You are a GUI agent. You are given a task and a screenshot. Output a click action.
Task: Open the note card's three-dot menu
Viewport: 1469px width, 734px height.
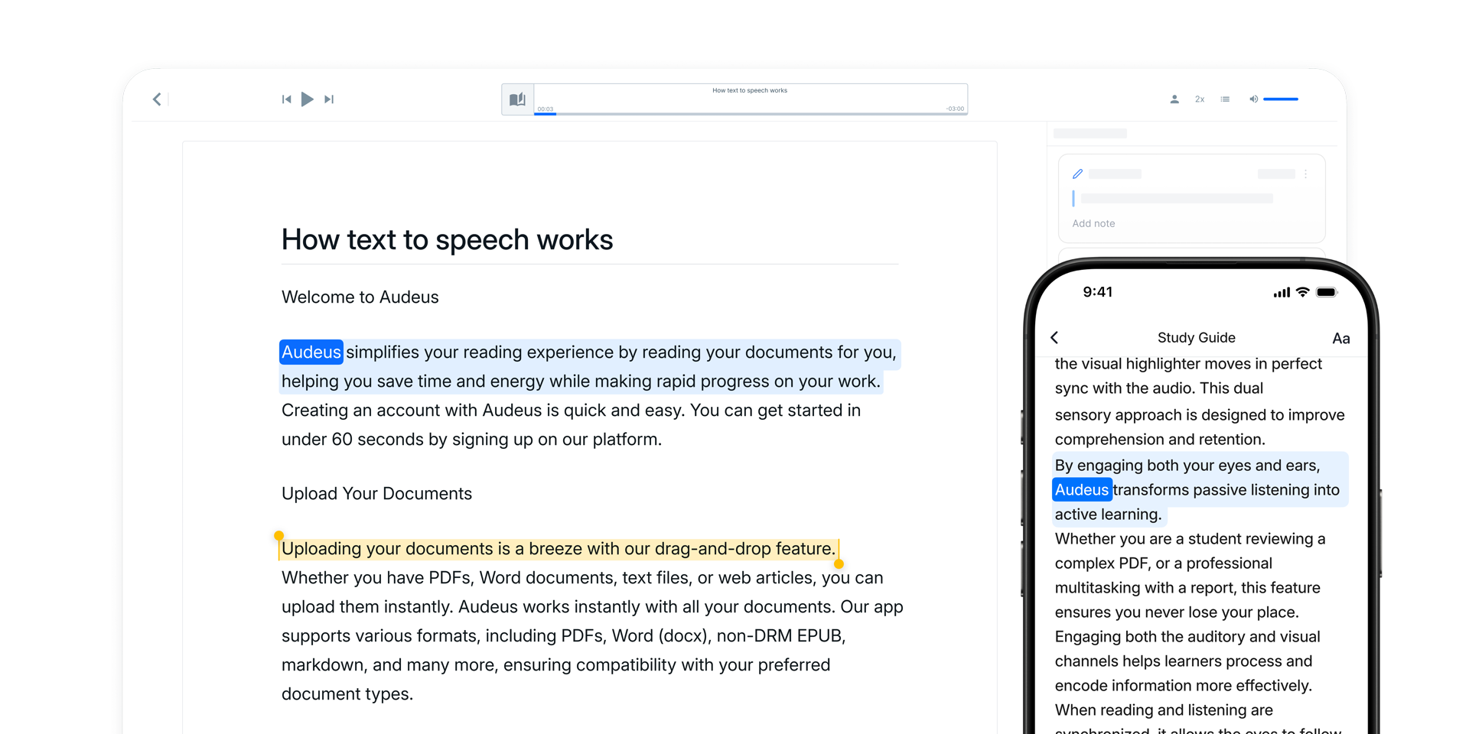1305,174
